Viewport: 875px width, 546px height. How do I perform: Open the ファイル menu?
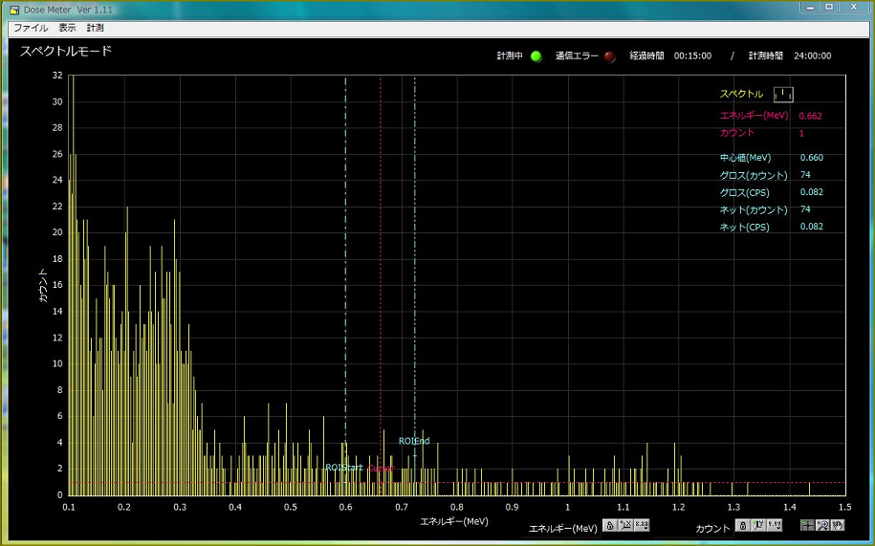31,28
